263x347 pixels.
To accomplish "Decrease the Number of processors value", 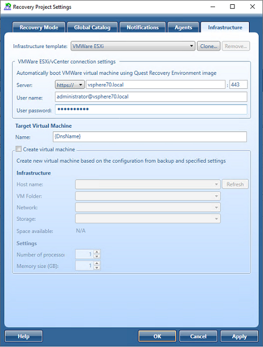I will (97, 256).
